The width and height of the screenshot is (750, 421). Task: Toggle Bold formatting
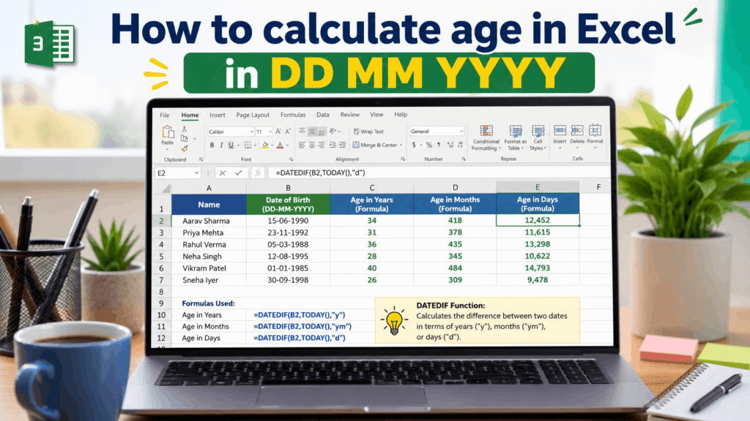212,145
